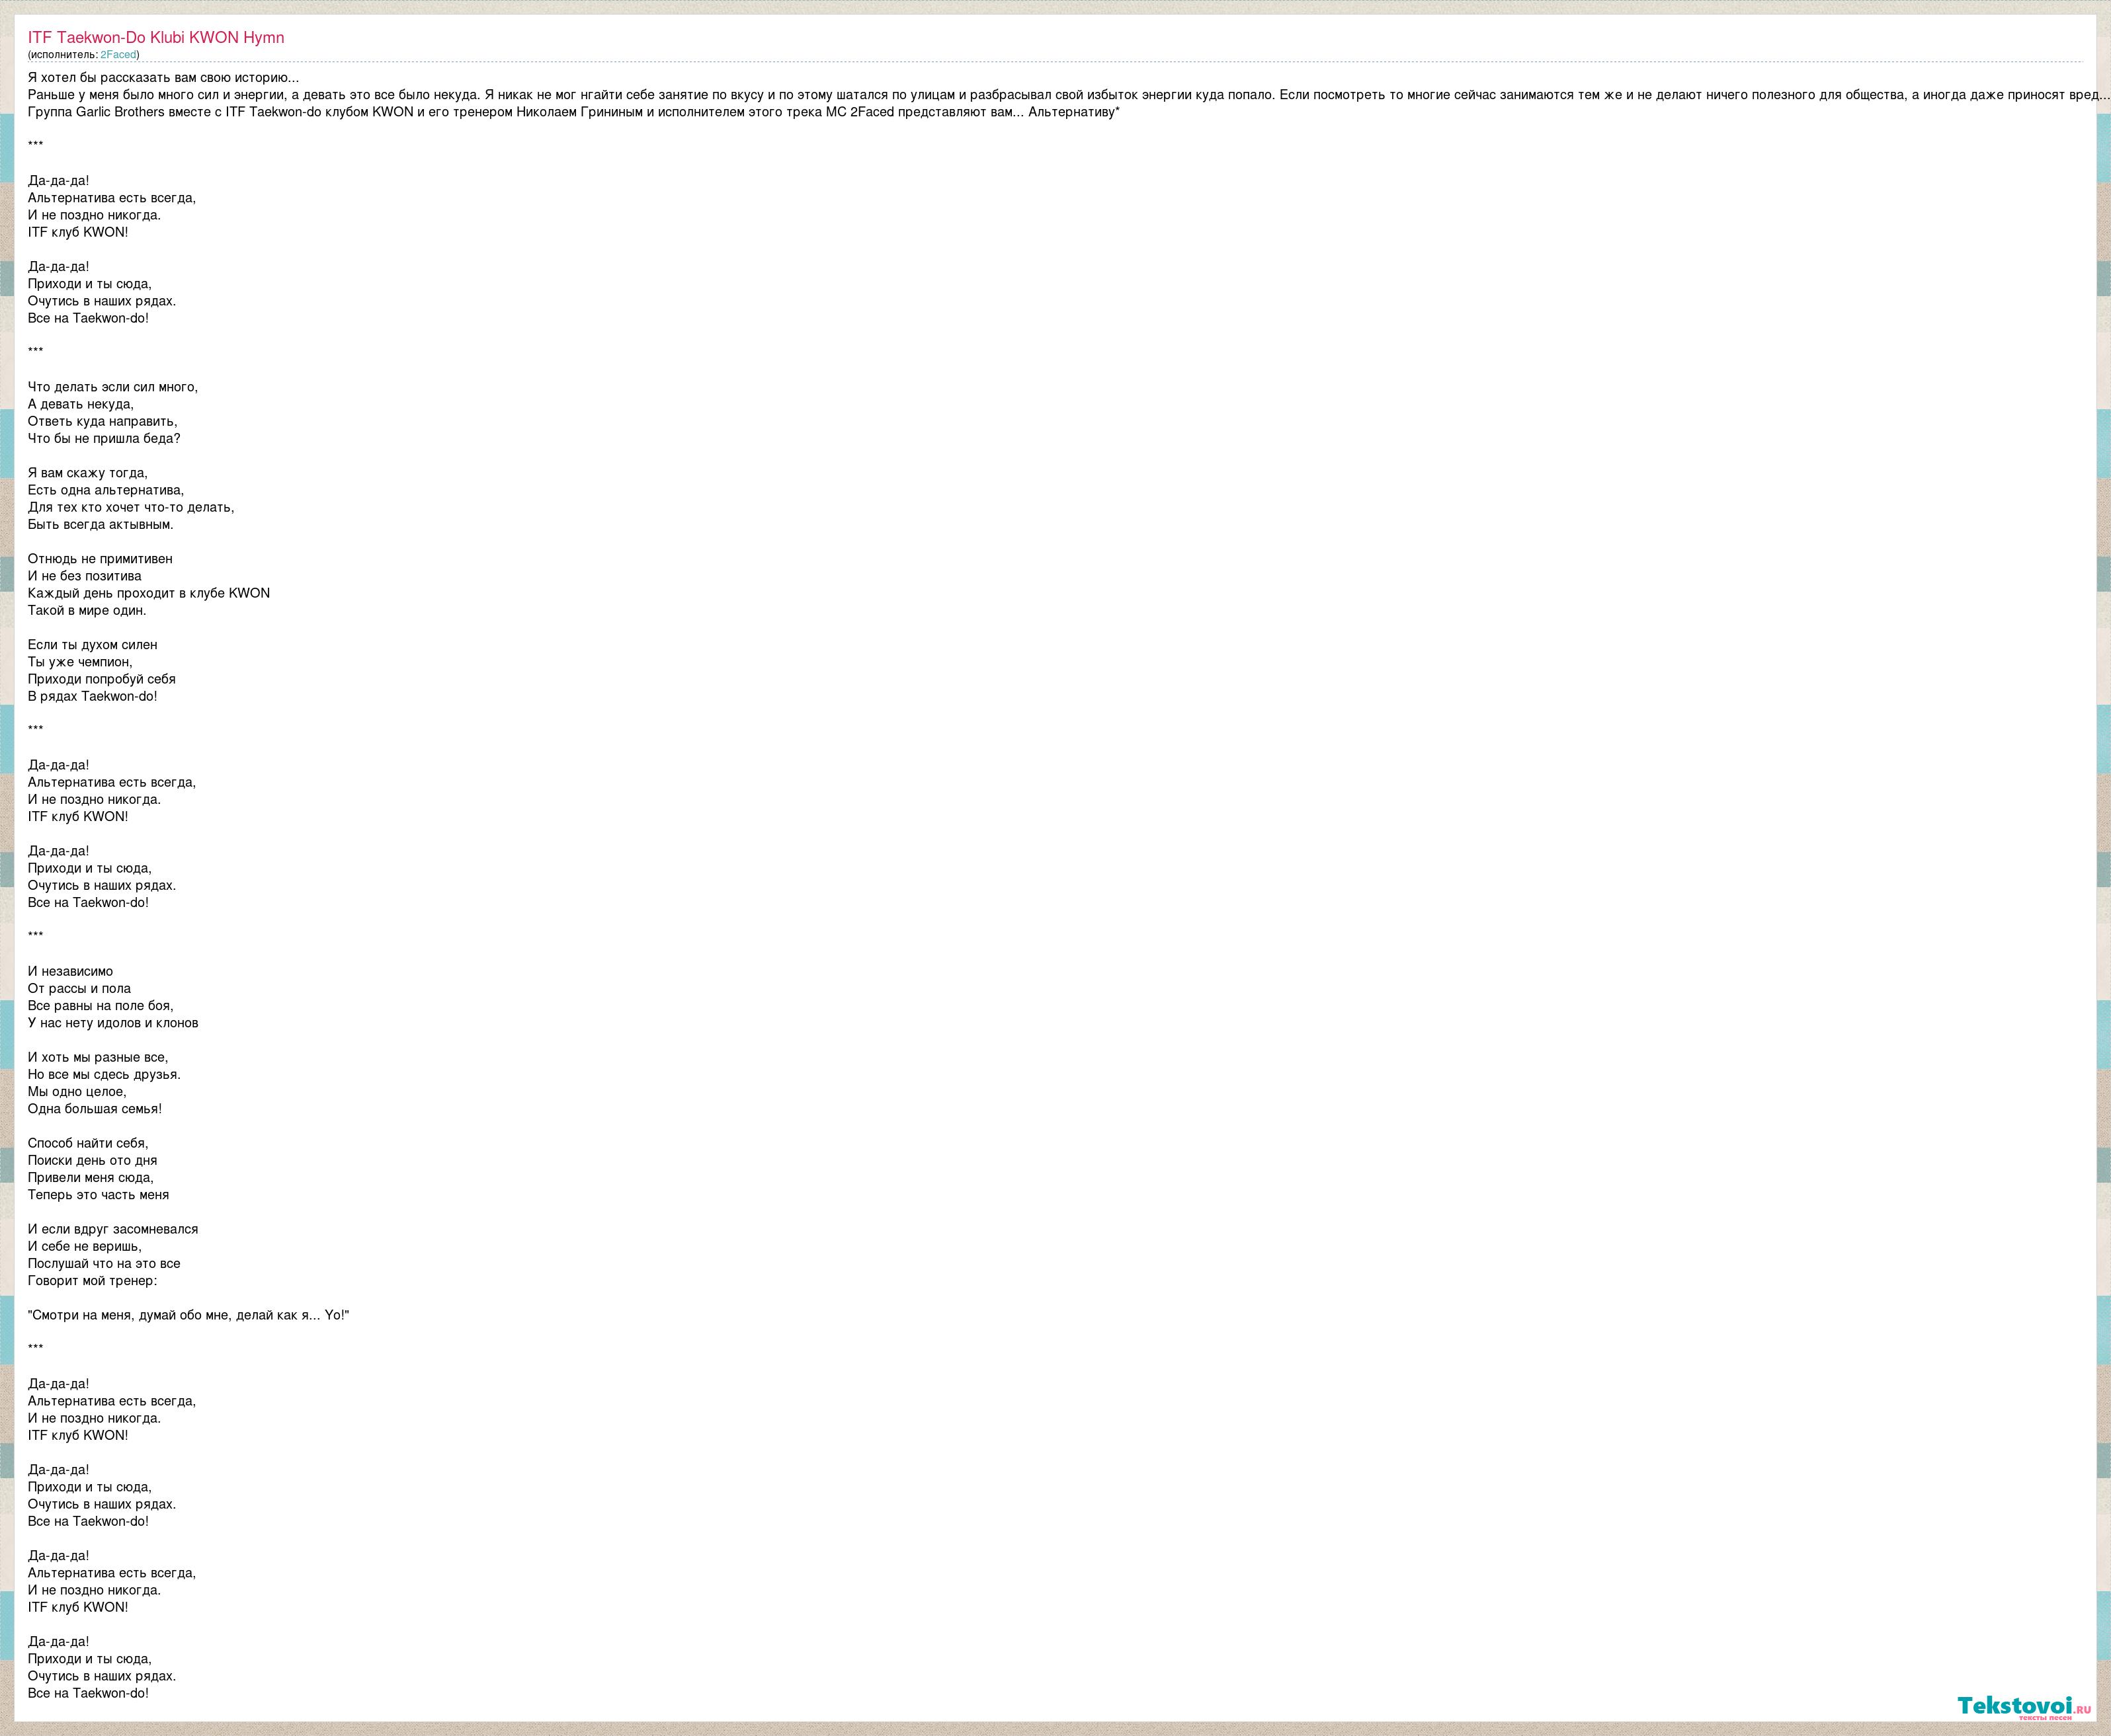2111x1736 pixels.
Task: Select line 'Приходи попробуй себя'
Action: pyautogui.click(x=102, y=679)
